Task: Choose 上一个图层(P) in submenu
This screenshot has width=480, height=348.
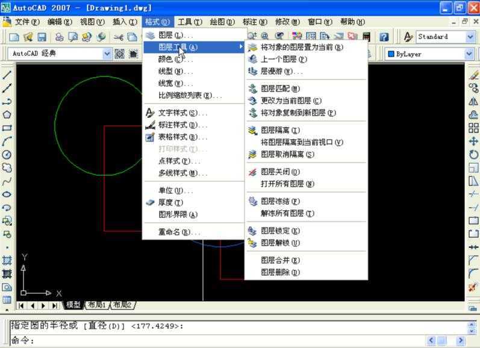Action: (x=307, y=59)
